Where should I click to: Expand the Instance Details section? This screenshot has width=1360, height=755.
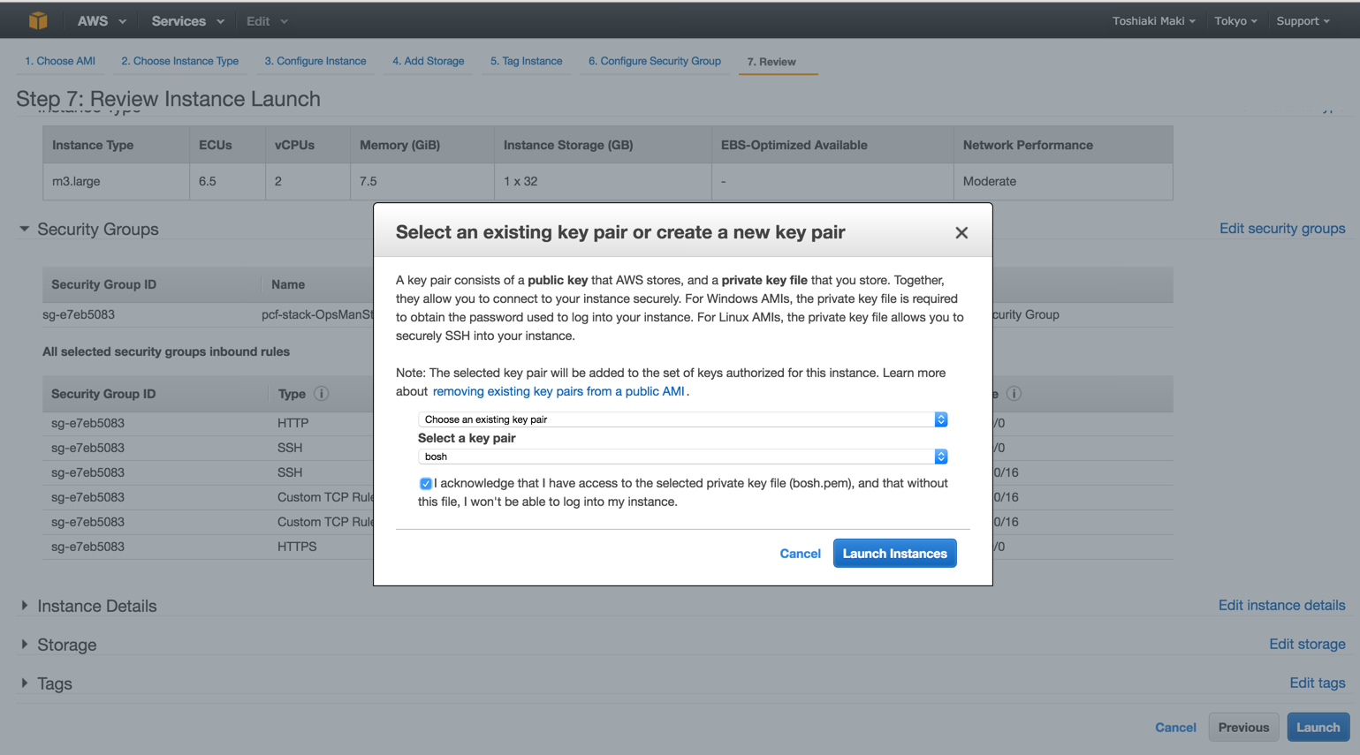pyautogui.click(x=25, y=606)
